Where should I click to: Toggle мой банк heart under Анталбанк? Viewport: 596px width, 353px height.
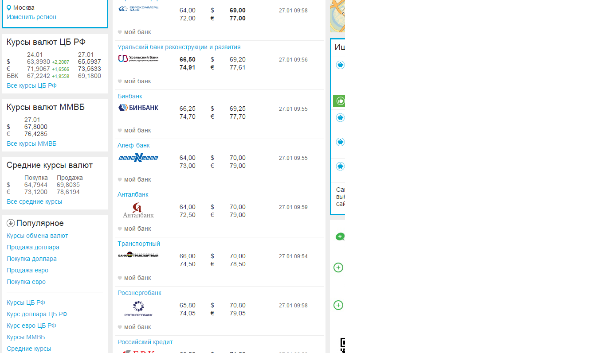[120, 229]
